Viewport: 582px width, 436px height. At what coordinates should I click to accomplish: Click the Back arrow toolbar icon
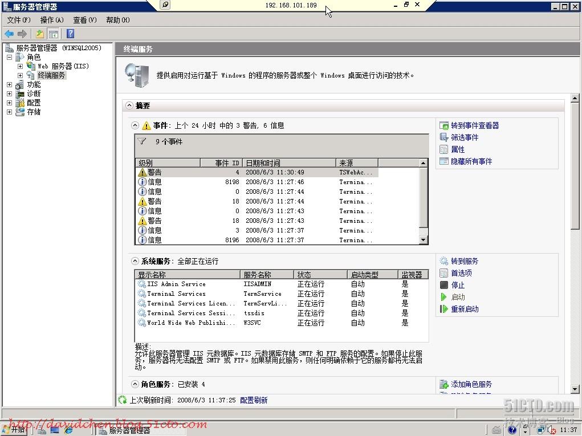[x=9, y=34]
